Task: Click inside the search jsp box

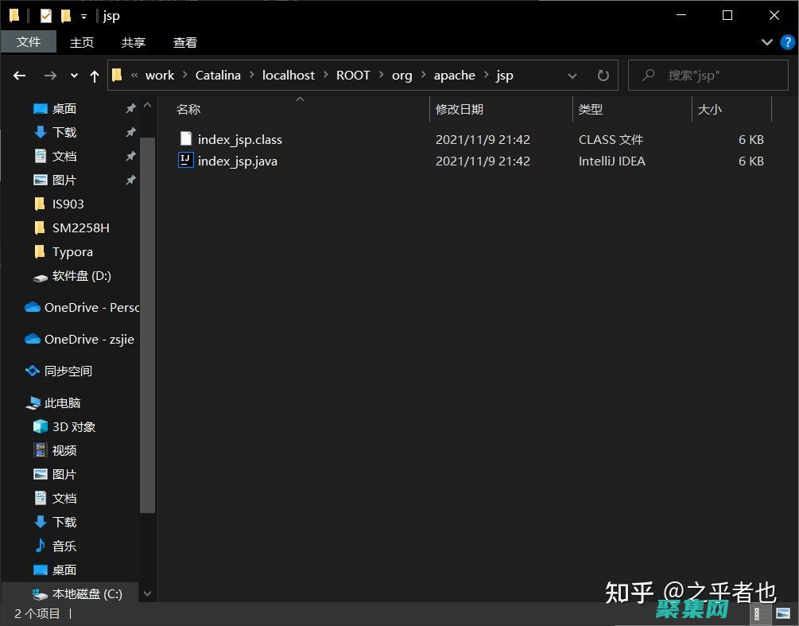Action: pos(708,75)
